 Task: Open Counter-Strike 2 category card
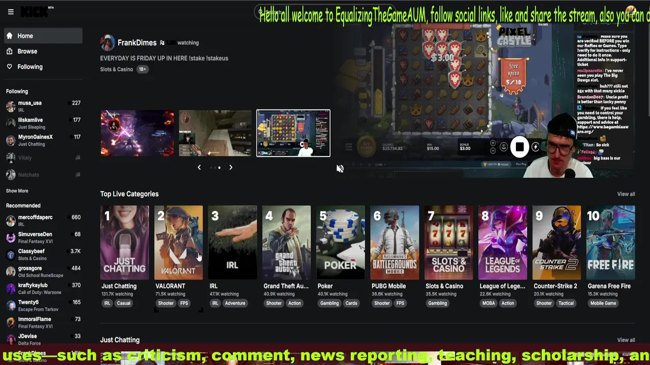557,242
